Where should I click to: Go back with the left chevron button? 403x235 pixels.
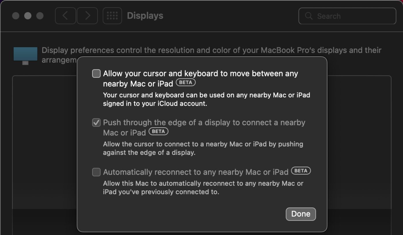pyautogui.click(x=65, y=16)
